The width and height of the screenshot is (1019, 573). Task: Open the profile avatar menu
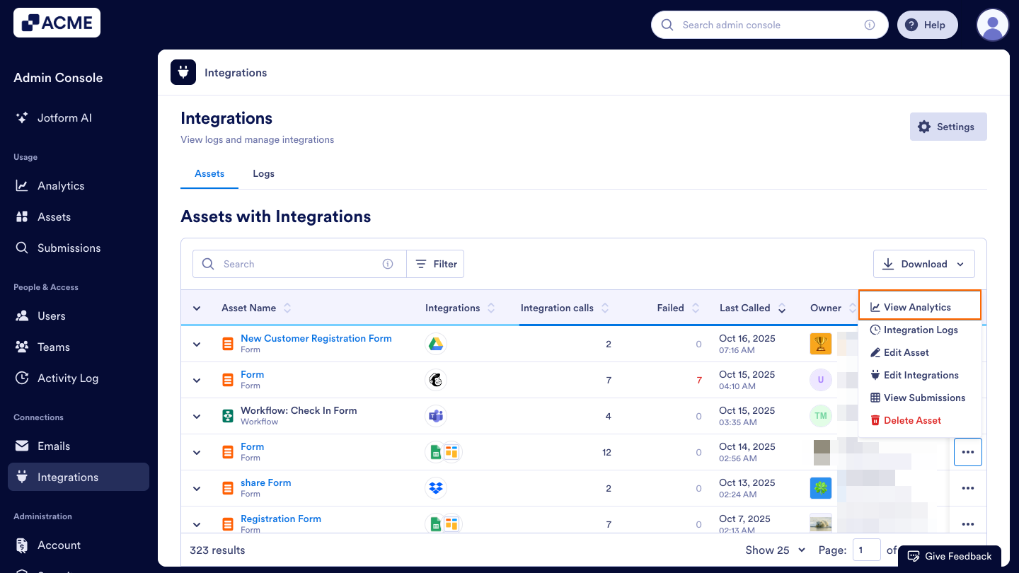click(x=992, y=24)
